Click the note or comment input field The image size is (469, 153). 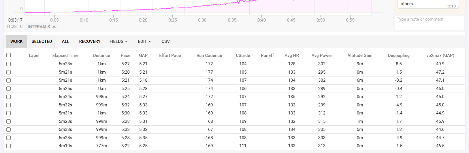point(429,23)
